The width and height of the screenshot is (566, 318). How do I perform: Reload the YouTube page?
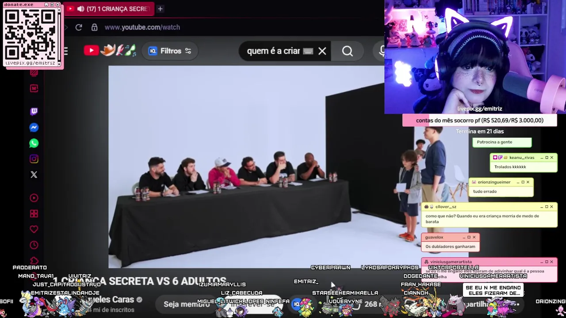click(x=79, y=27)
